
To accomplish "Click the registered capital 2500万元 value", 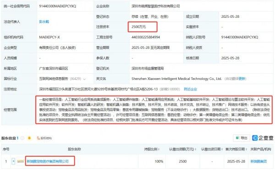I will [138, 27].
